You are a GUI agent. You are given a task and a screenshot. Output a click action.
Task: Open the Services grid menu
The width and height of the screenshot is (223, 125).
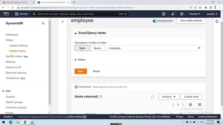point(21,14)
